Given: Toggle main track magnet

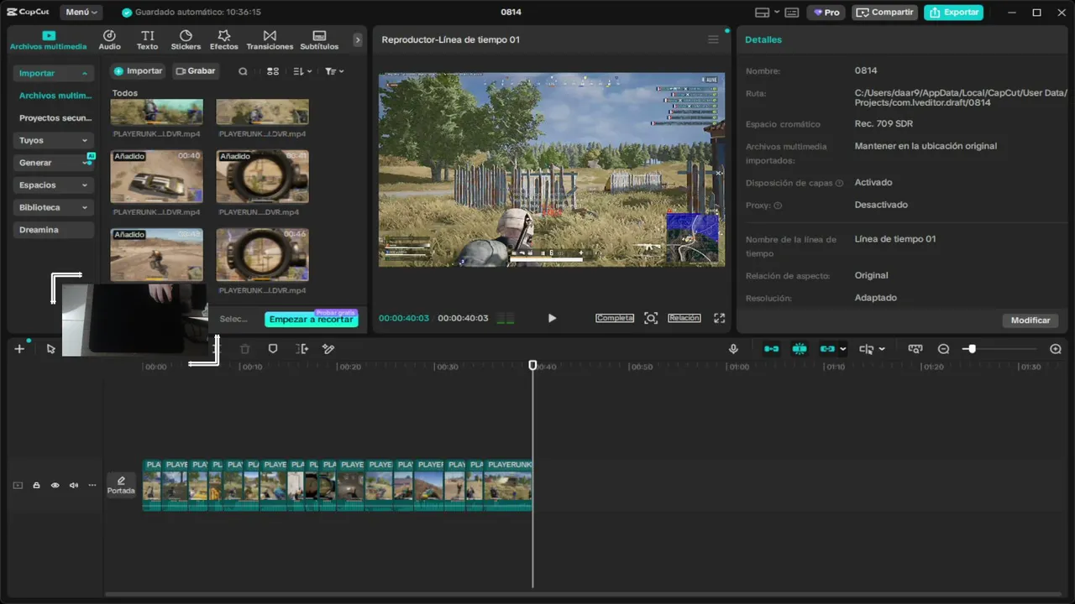Looking at the screenshot, I should (x=771, y=349).
